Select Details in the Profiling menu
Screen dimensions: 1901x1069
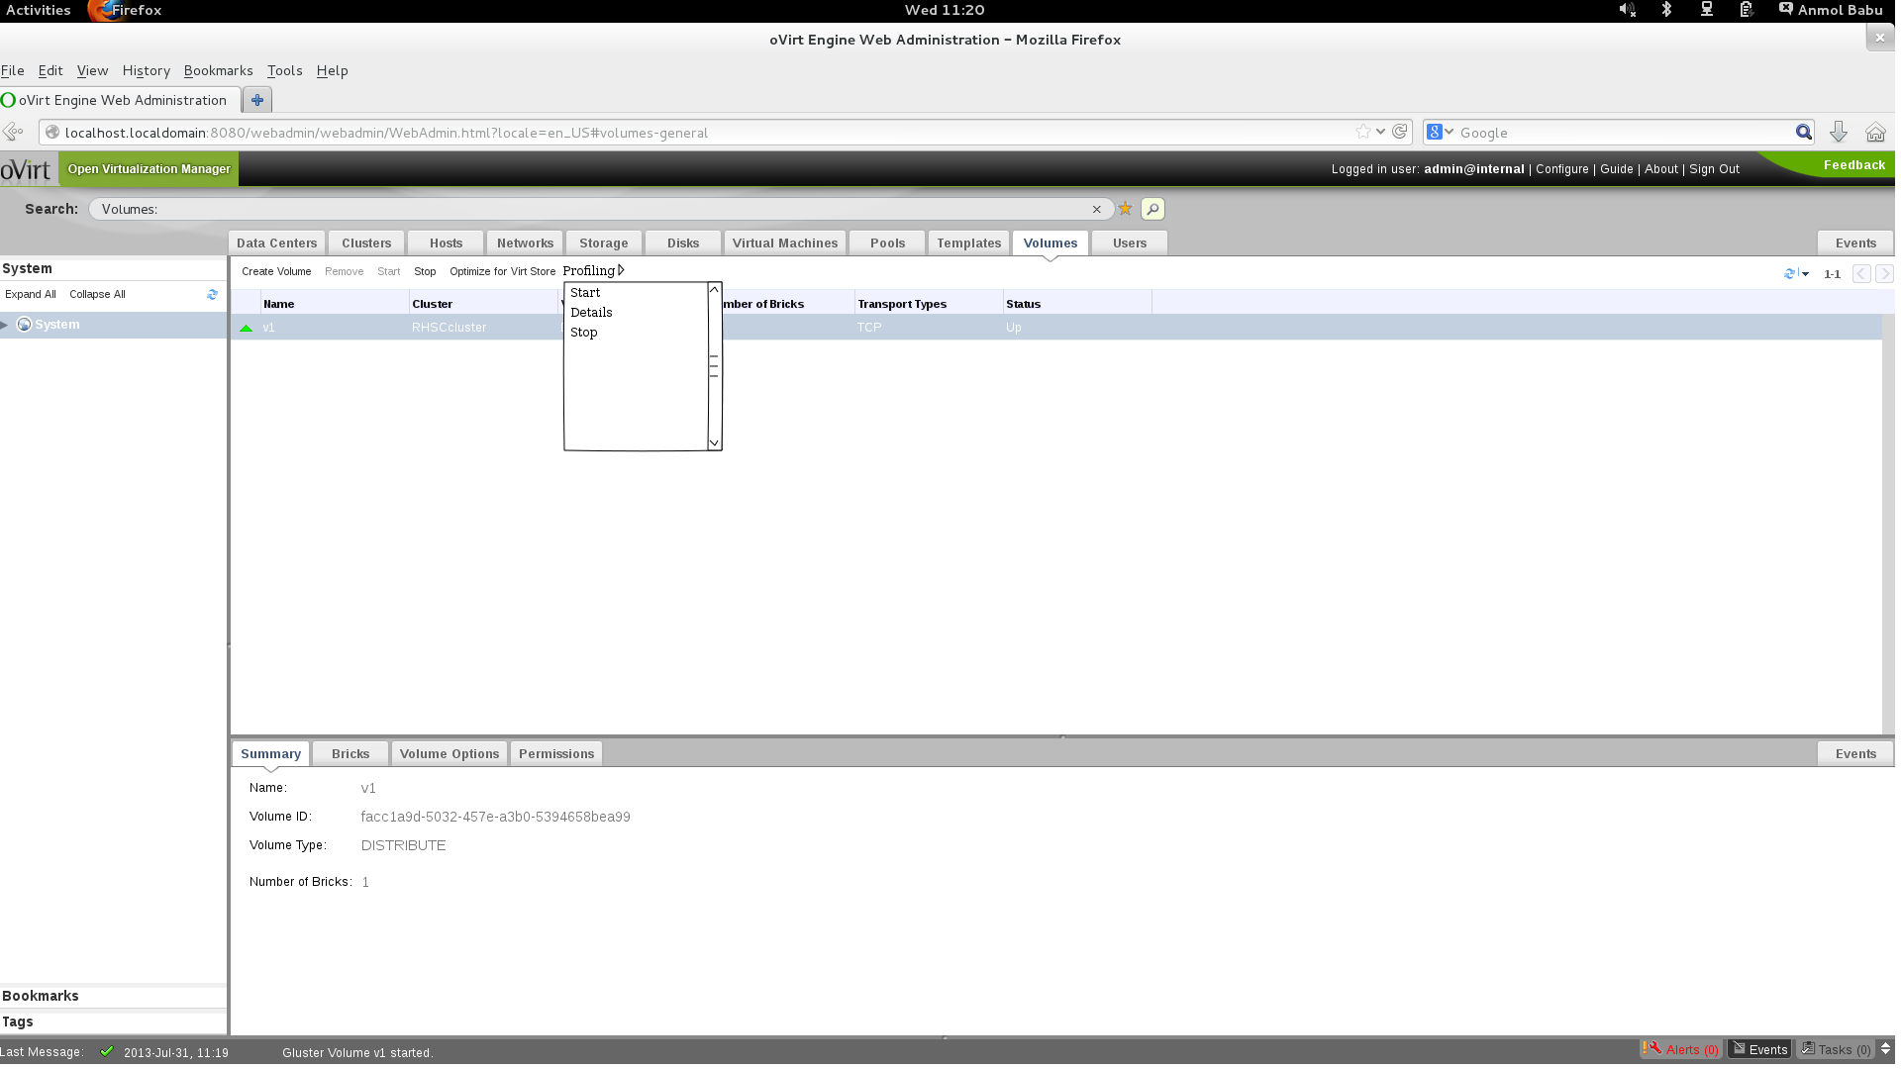tap(591, 313)
